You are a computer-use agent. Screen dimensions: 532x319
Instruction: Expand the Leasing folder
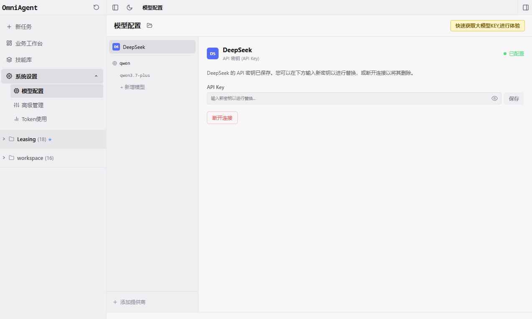pyautogui.click(x=4, y=139)
